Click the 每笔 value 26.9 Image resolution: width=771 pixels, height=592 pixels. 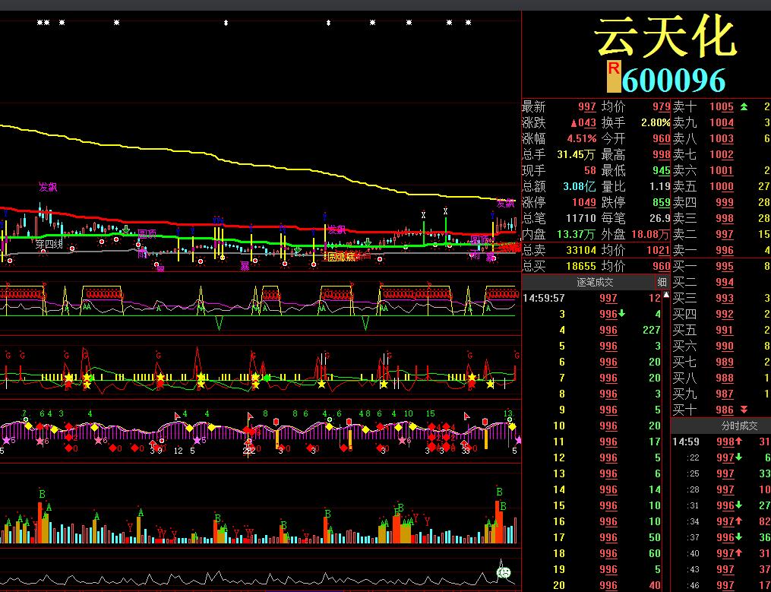659,218
